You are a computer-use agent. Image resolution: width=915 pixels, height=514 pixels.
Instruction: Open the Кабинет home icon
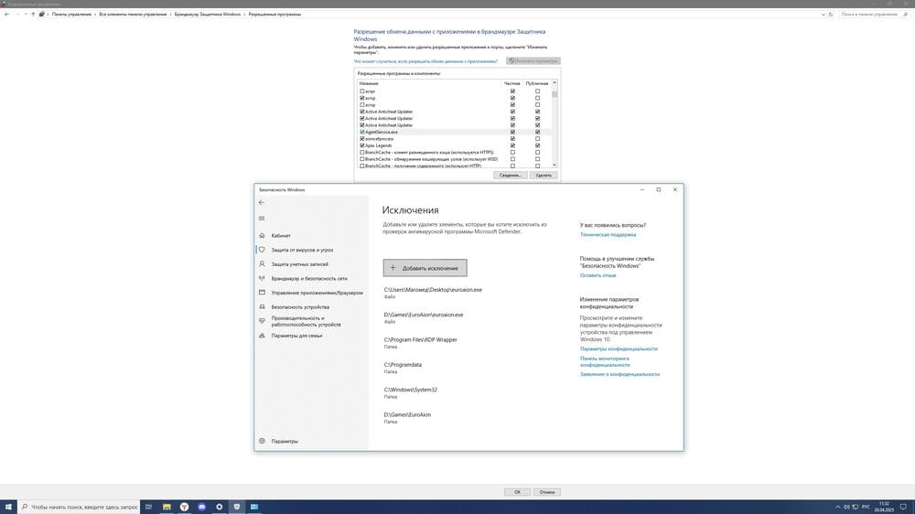(262, 235)
